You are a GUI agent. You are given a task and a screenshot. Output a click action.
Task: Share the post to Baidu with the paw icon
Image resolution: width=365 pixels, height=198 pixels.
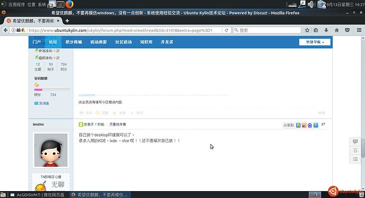click(x=310, y=125)
